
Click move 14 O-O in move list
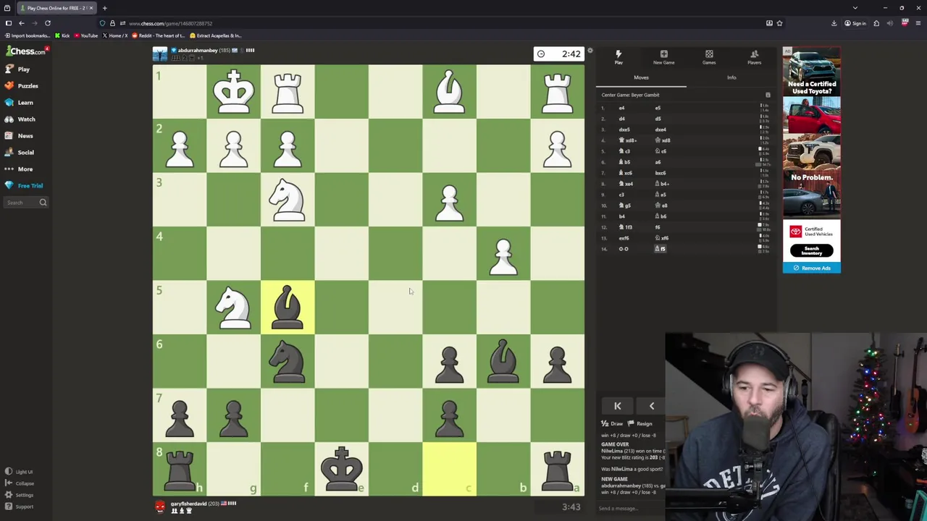click(x=624, y=249)
